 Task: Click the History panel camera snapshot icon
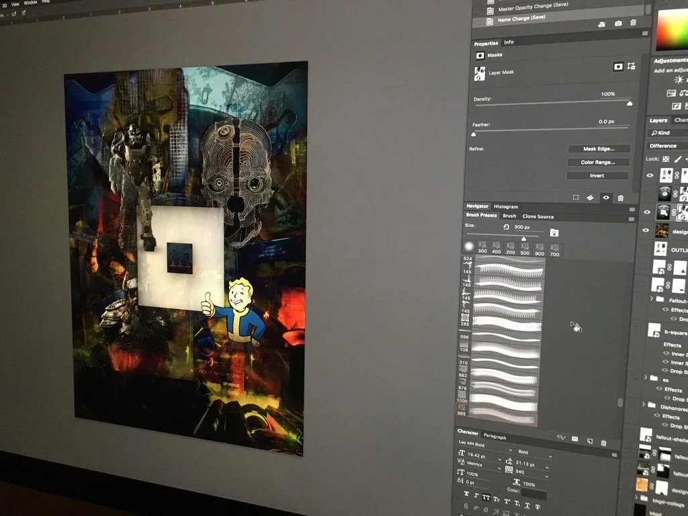pos(618,24)
